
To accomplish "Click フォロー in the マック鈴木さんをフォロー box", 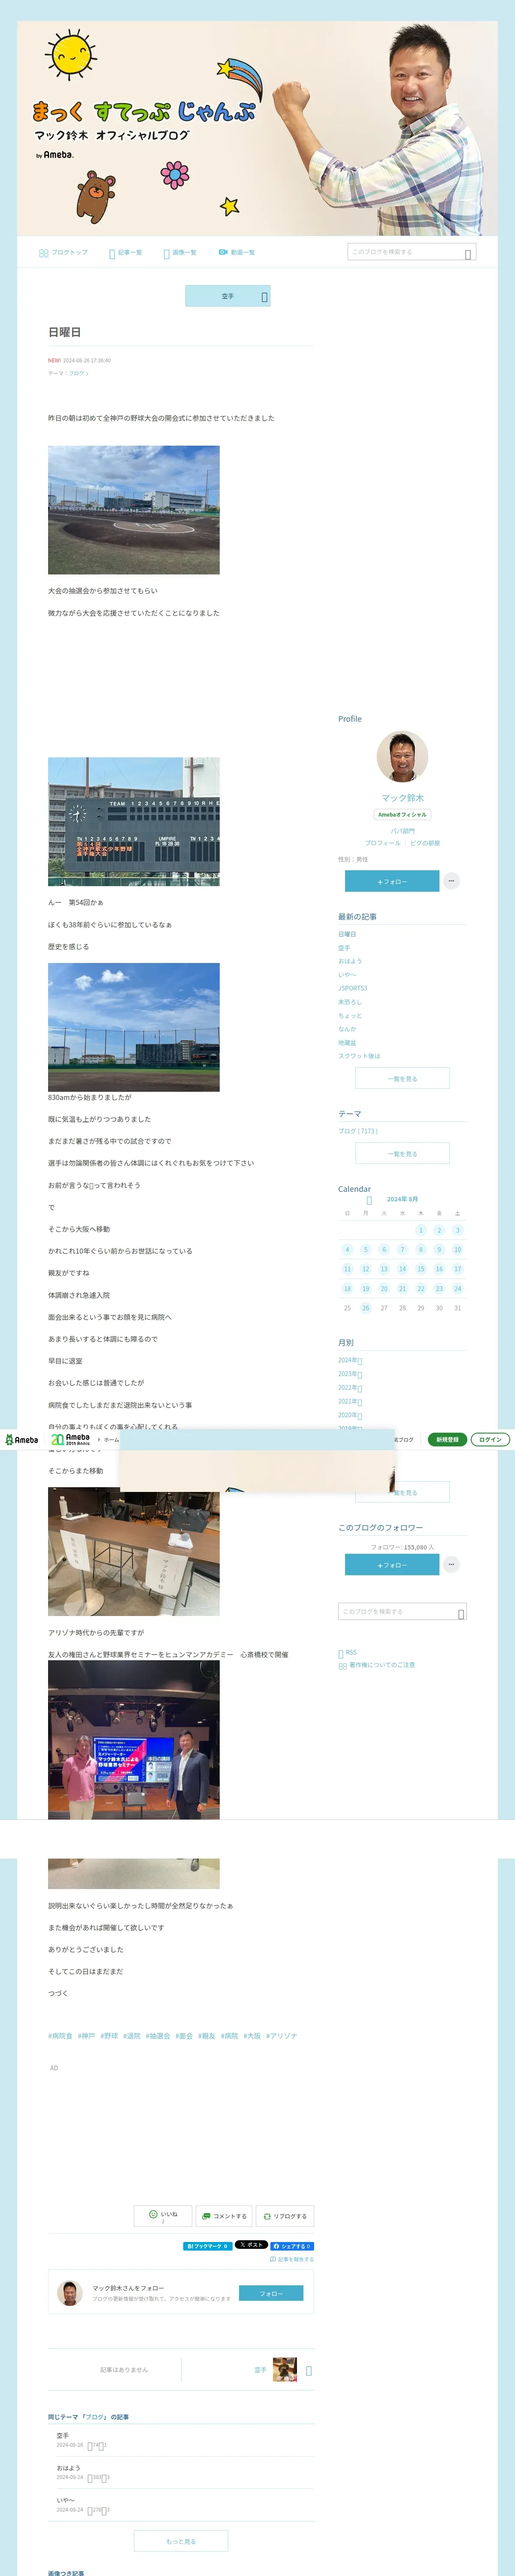I will 271,2293.
